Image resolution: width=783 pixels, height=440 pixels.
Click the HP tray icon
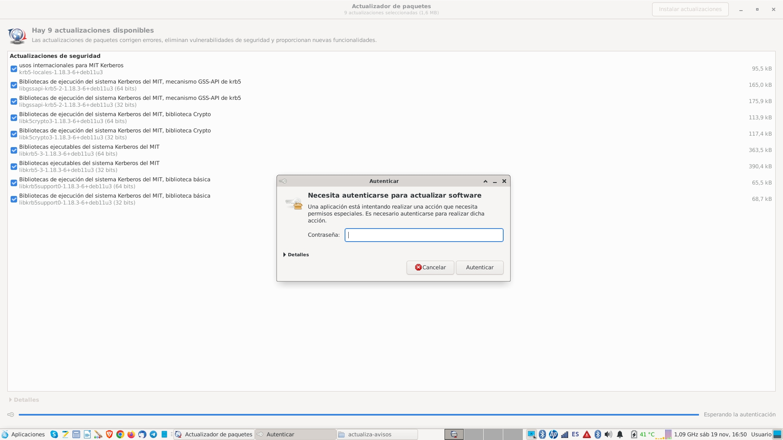(x=553, y=434)
